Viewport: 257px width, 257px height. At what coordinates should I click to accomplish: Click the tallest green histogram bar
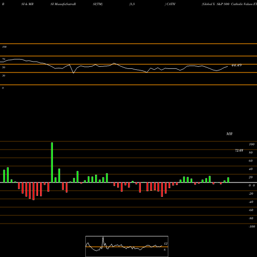[52, 162]
